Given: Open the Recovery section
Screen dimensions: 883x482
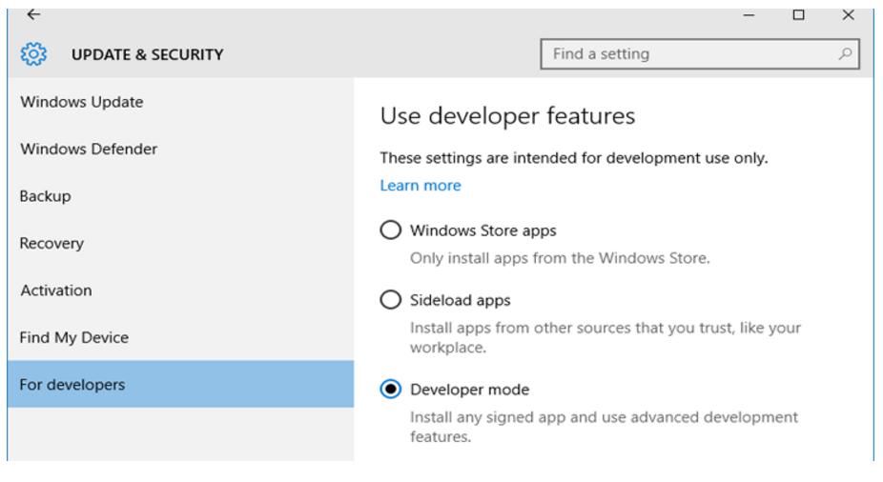Looking at the screenshot, I should coord(180,243).
